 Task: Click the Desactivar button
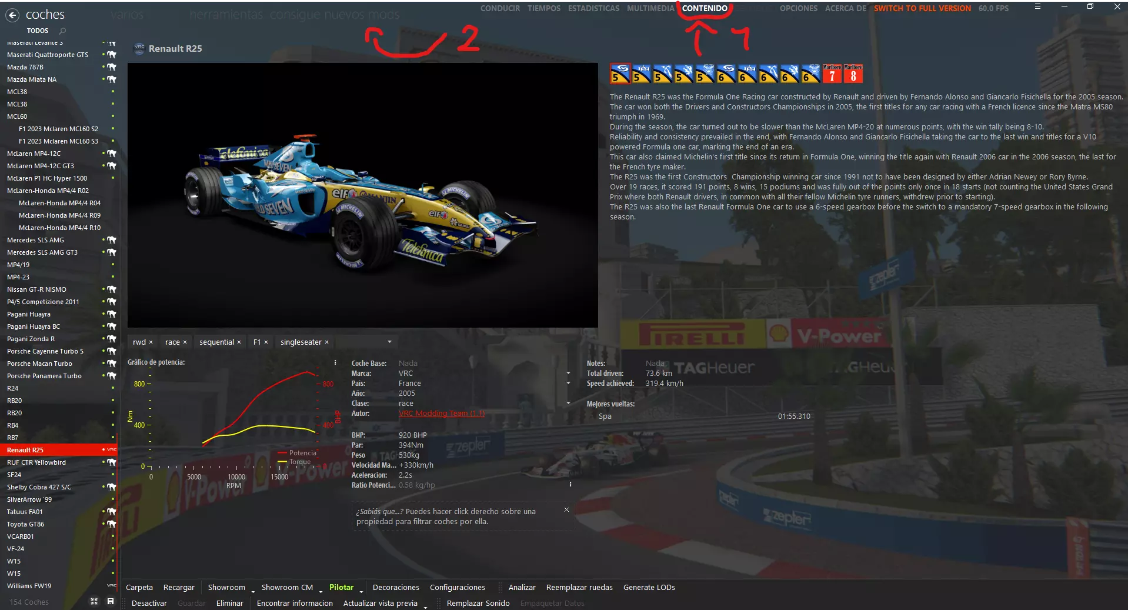tap(149, 603)
